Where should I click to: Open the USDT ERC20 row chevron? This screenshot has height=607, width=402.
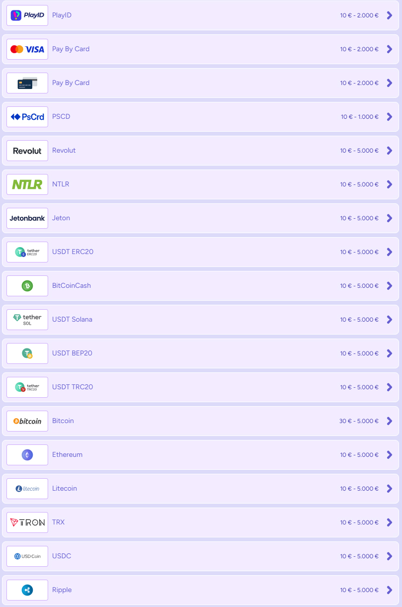tap(390, 252)
